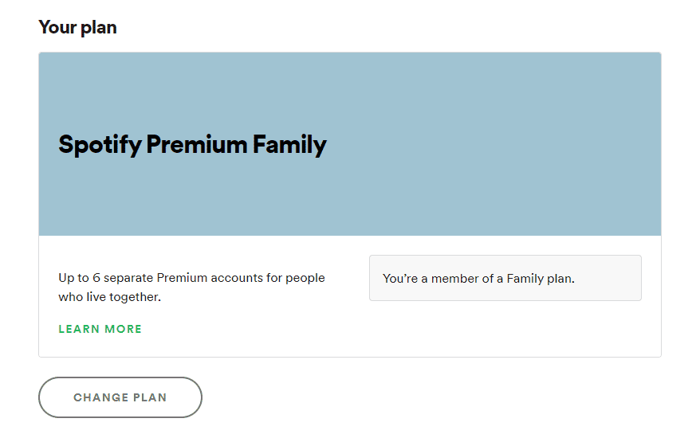Click the word "people" in the description

(x=305, y=278)
